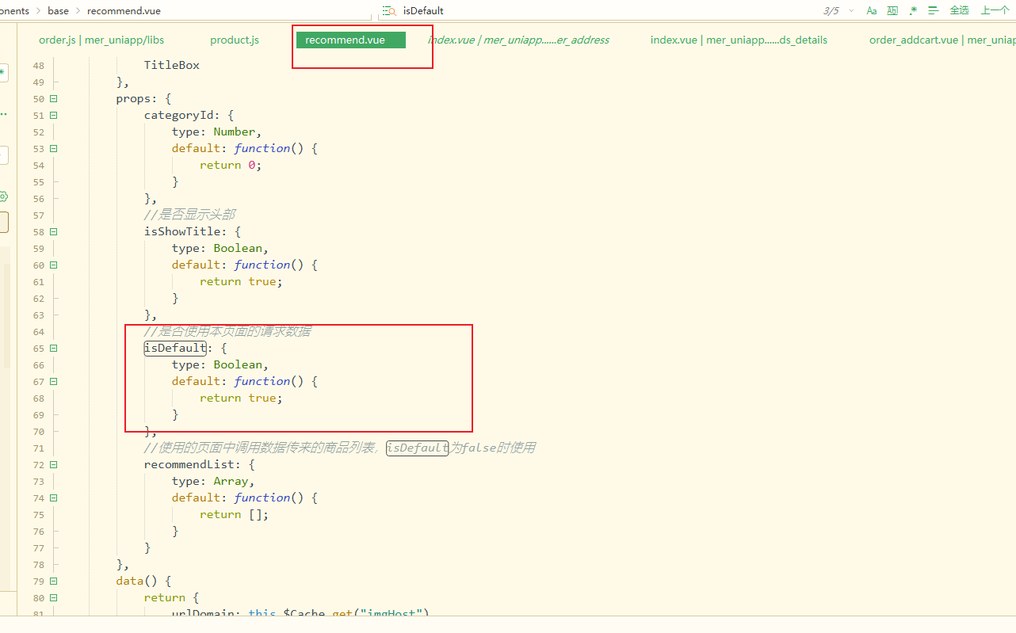Click the three-dots icon in left panel
Image resolution: width=1016 pixels, height=633 pixels.
(3, 115)
